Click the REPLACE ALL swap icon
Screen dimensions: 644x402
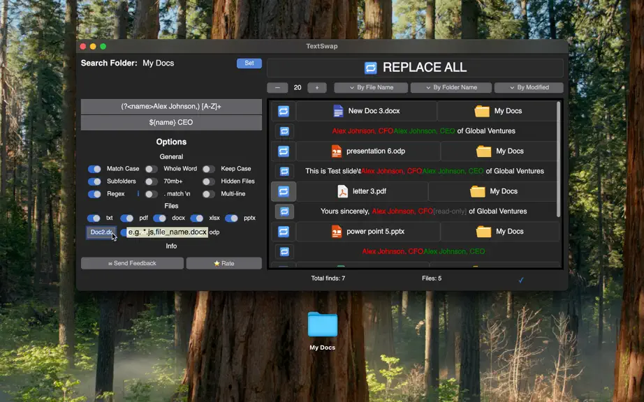[370, 68]
